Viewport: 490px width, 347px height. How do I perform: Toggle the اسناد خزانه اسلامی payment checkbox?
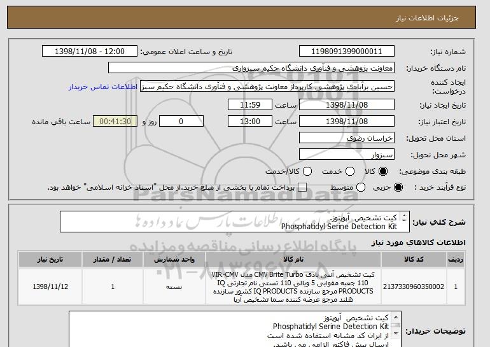coord(302,187)
